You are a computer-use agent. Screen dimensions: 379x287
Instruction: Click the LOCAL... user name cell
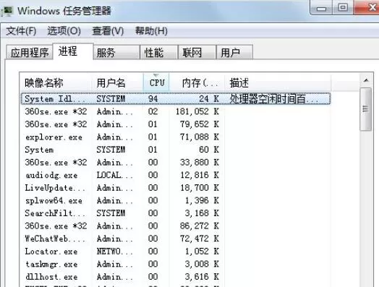[x=114, y=175]
